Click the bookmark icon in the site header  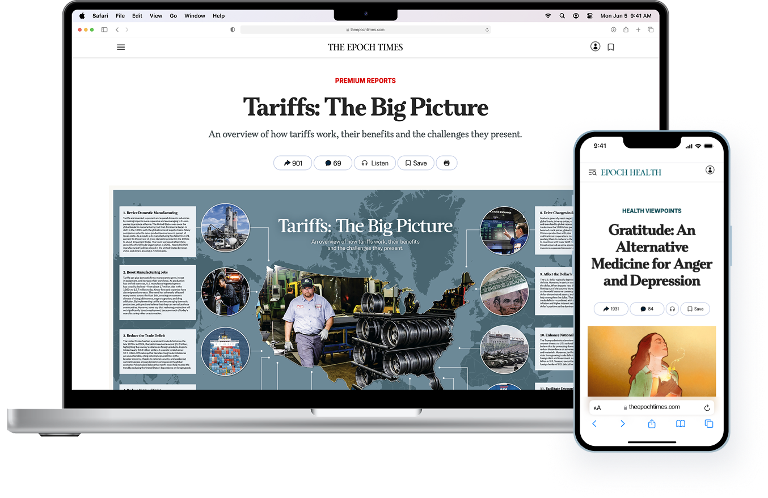coord(611,47)
